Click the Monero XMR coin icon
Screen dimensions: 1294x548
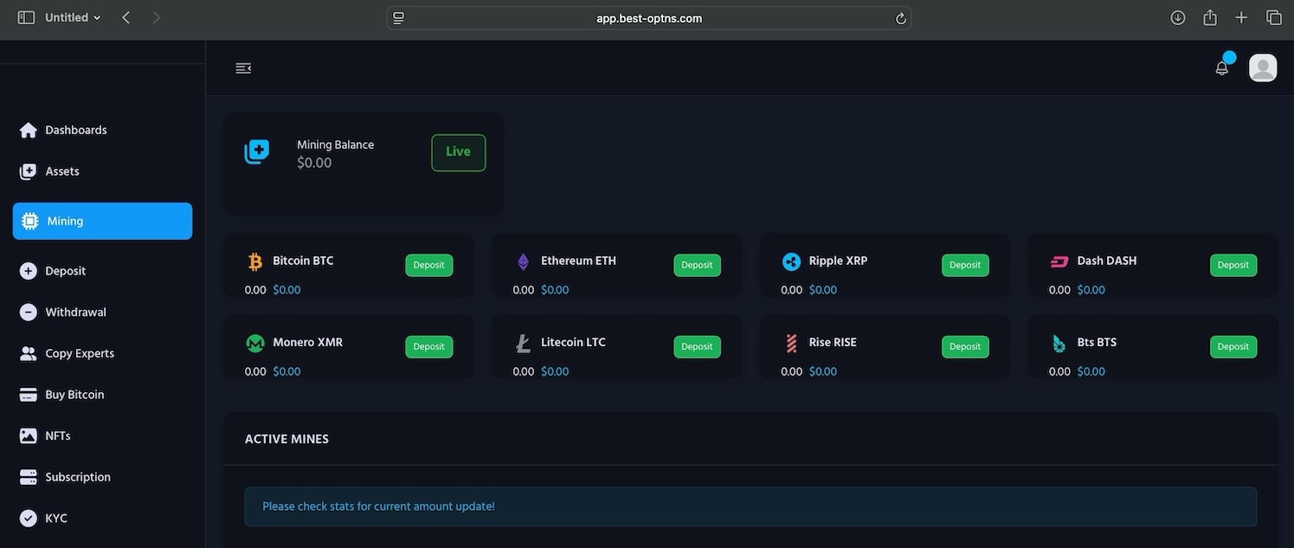click(255, 344)
